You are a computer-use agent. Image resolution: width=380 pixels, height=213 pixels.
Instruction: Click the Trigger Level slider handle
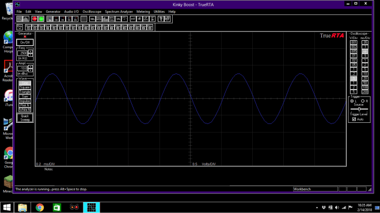(359, 109)
